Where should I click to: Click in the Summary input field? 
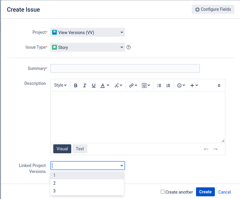125,68
